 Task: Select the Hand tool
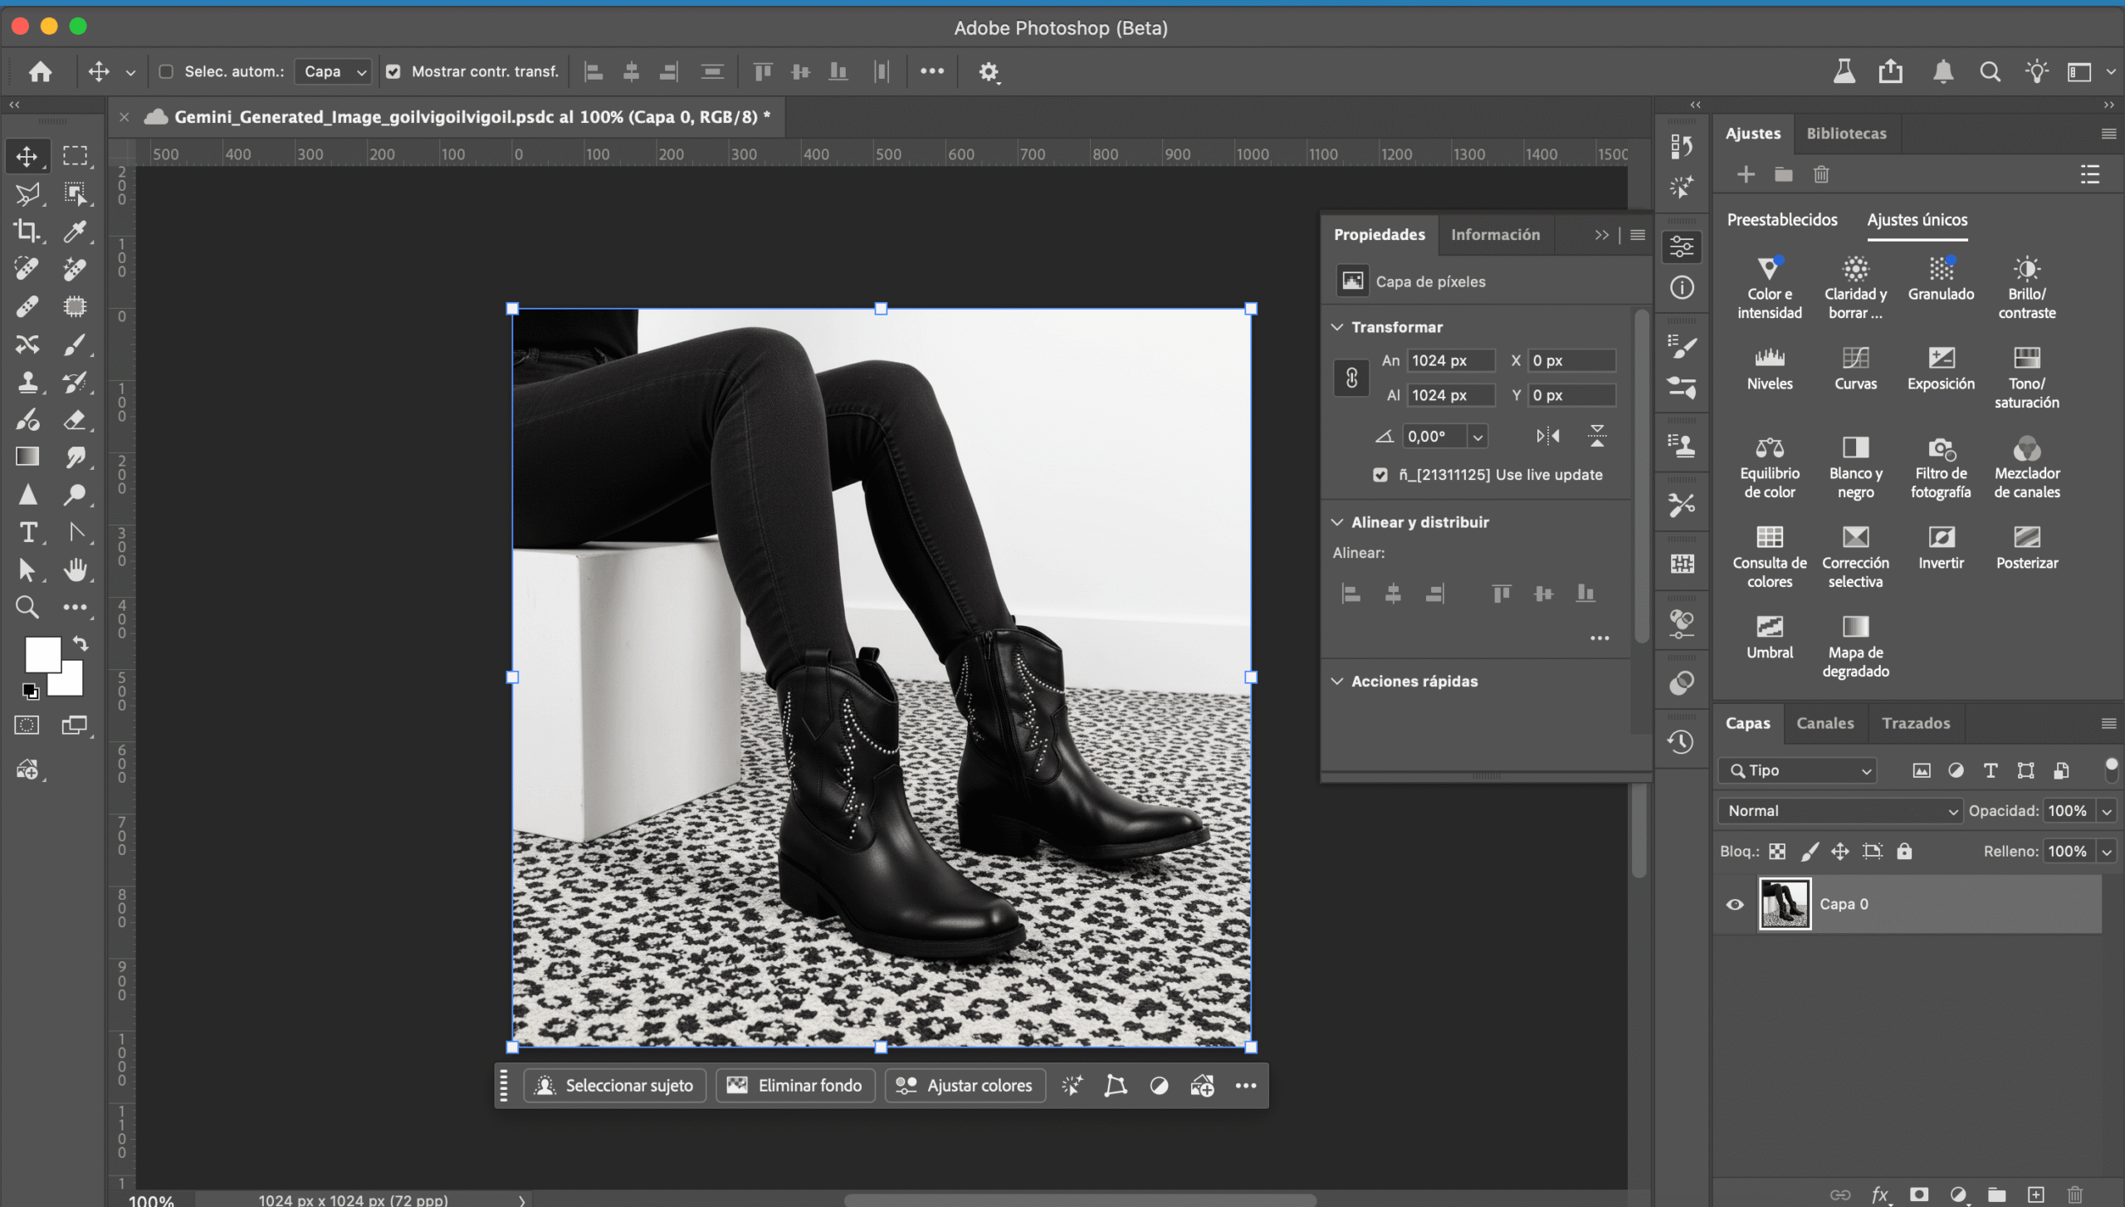[x=75, y=569]
